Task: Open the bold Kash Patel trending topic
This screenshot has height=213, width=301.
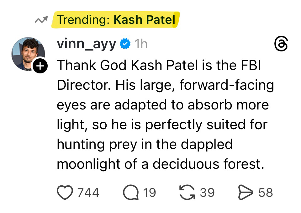Action: (x=144, y=20)
